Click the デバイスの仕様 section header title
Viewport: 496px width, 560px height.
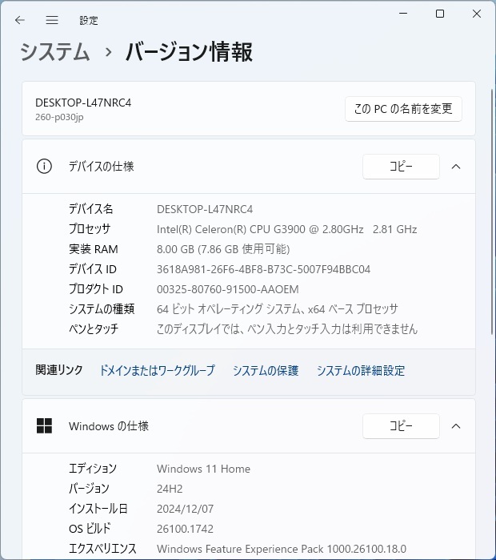[102, 167]
